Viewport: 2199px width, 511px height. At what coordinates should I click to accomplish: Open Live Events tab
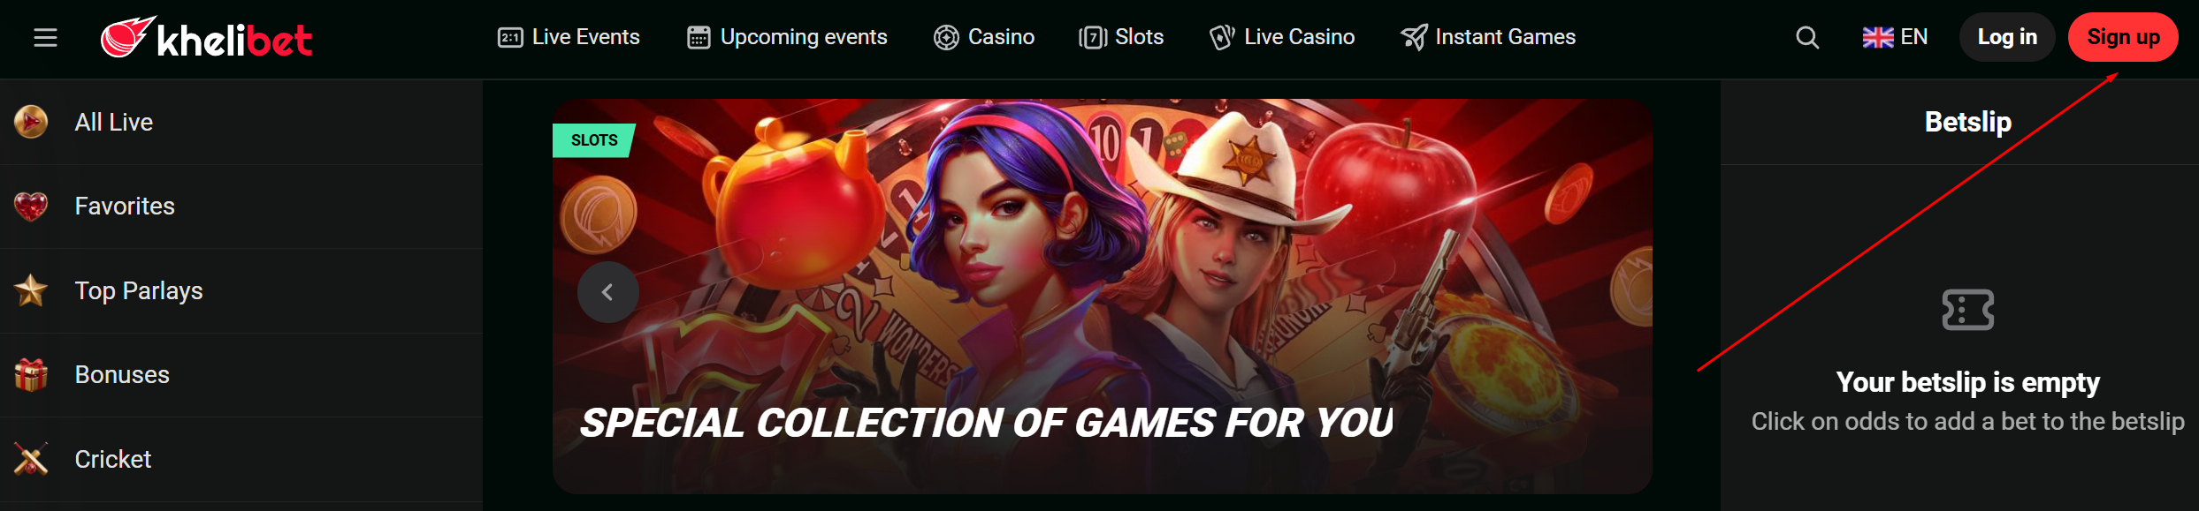[569, 37]
